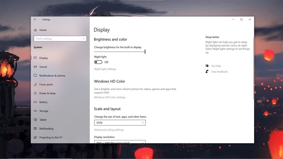Click the Give feedback person icon
The width and height of the screenshot is (283, 159).
(207, 72)
